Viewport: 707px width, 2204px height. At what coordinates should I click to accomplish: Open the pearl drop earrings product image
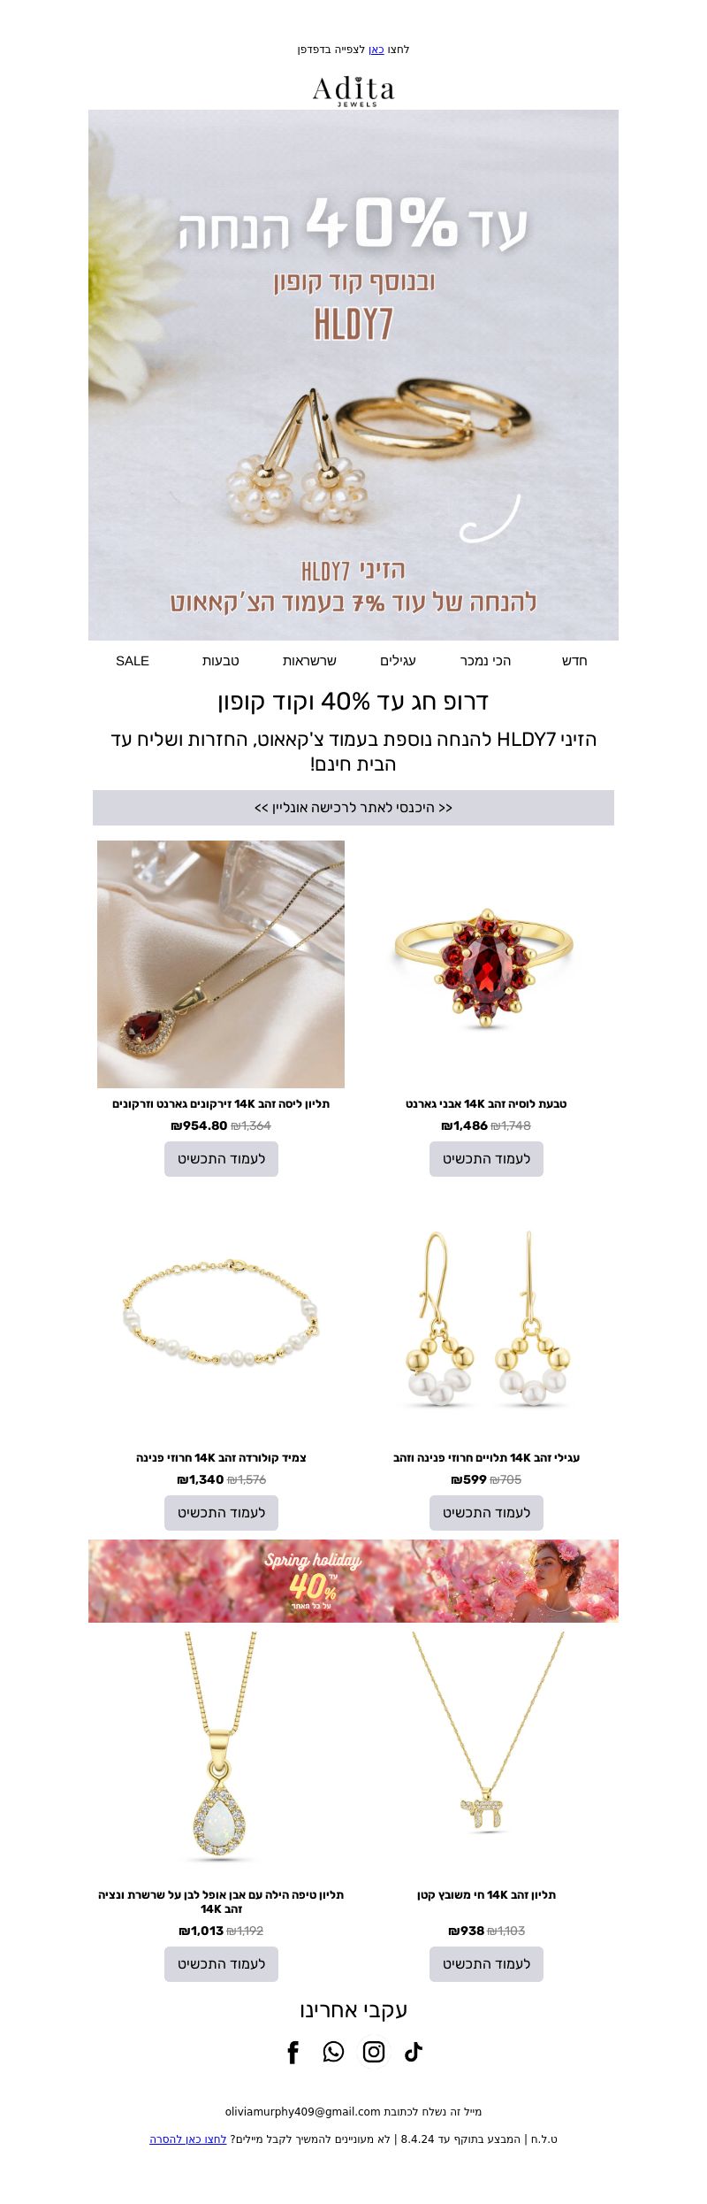(x=486, y=1318)
